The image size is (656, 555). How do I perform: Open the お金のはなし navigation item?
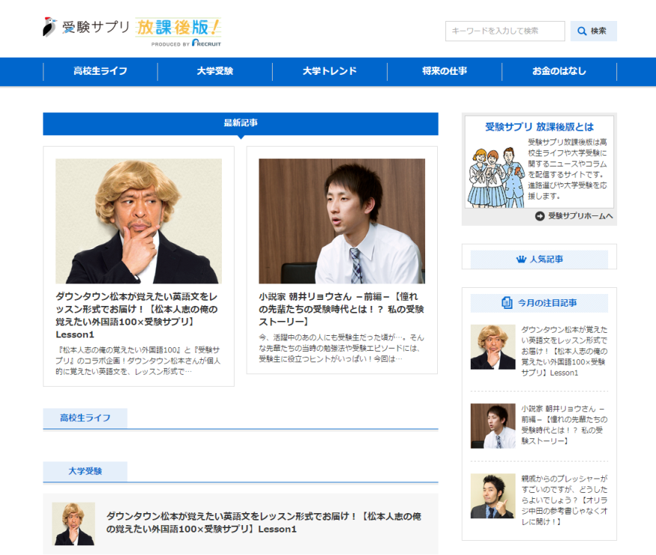[x=559, y=72]
